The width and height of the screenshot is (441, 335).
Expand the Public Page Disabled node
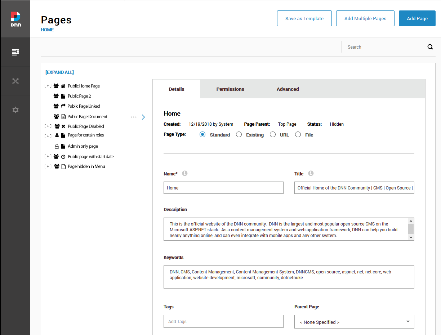tap(48, 126)
